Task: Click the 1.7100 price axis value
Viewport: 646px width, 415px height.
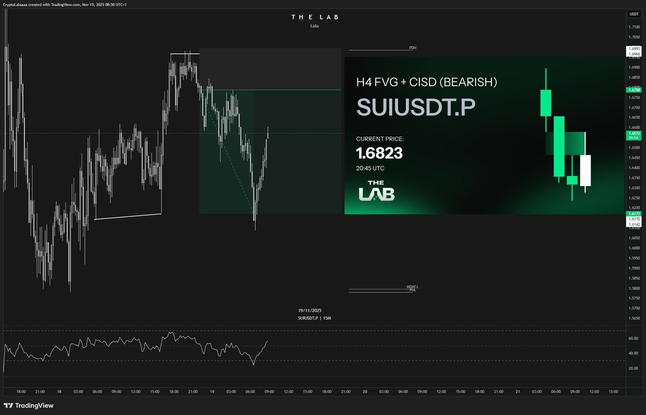Action: 634,26
